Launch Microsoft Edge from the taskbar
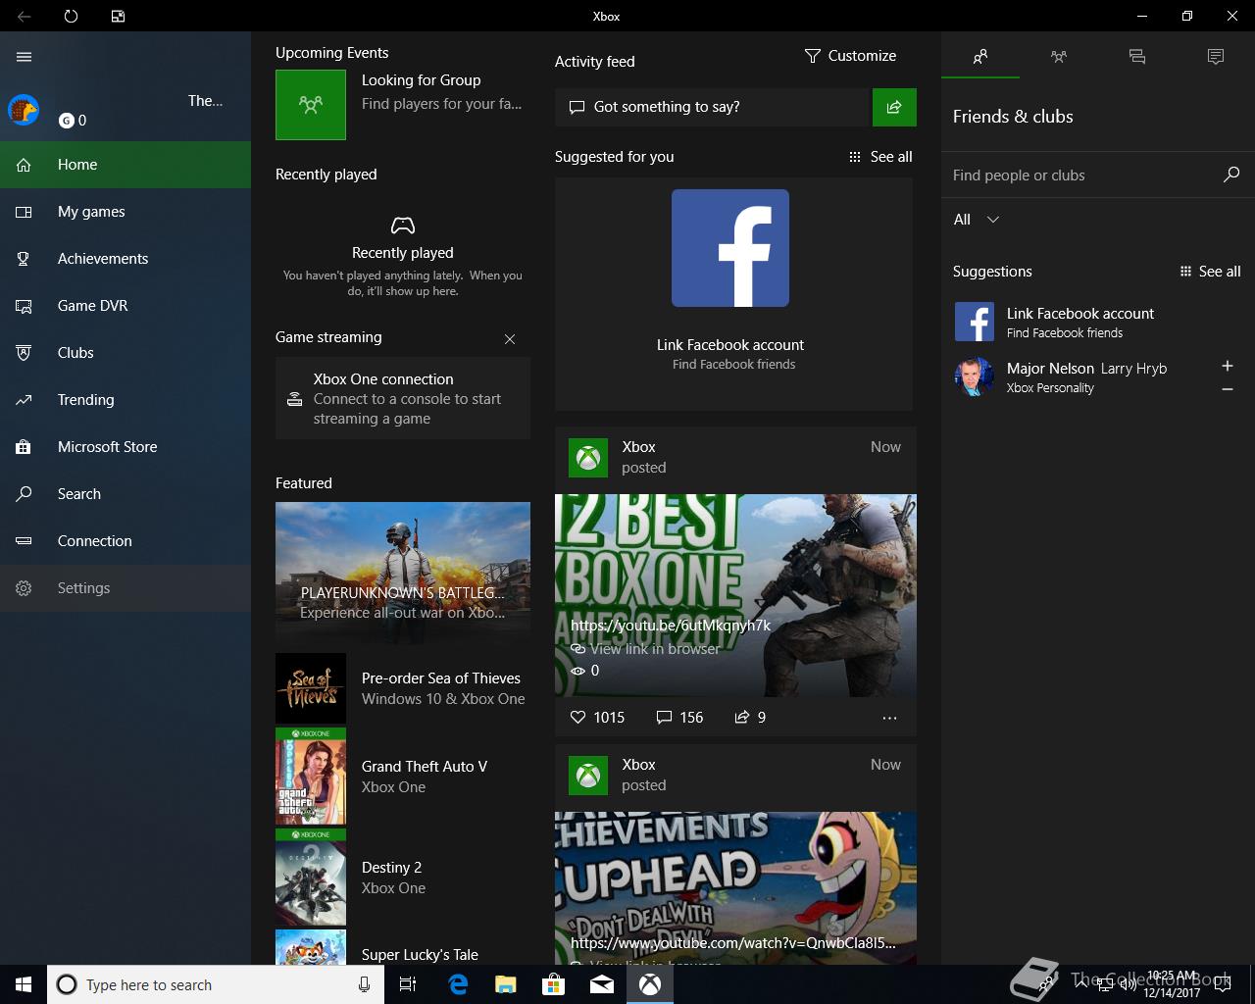This screenshot has height=1004, width=1255. (x=458, y=984)
